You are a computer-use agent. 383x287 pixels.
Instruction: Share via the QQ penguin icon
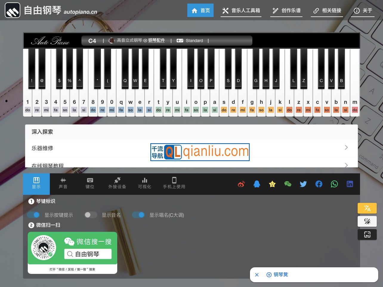tap(257, 184)
